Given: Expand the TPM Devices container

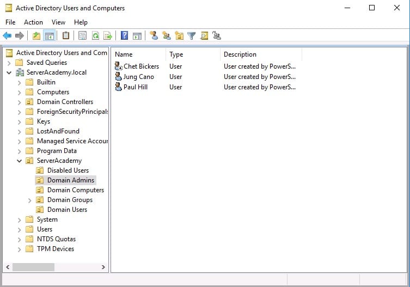Looking at the screenshot, I should (x=19, y=249).
